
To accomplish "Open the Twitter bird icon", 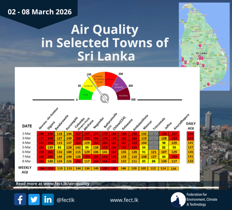I will tap(34, 199).
